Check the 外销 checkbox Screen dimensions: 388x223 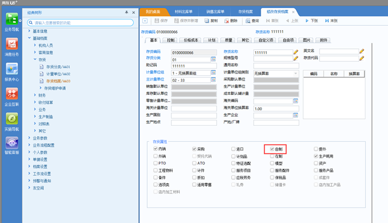tap(156, 156)
